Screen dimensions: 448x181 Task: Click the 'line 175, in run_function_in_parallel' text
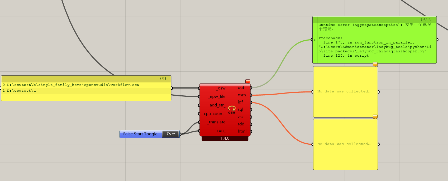click(369, 42)
